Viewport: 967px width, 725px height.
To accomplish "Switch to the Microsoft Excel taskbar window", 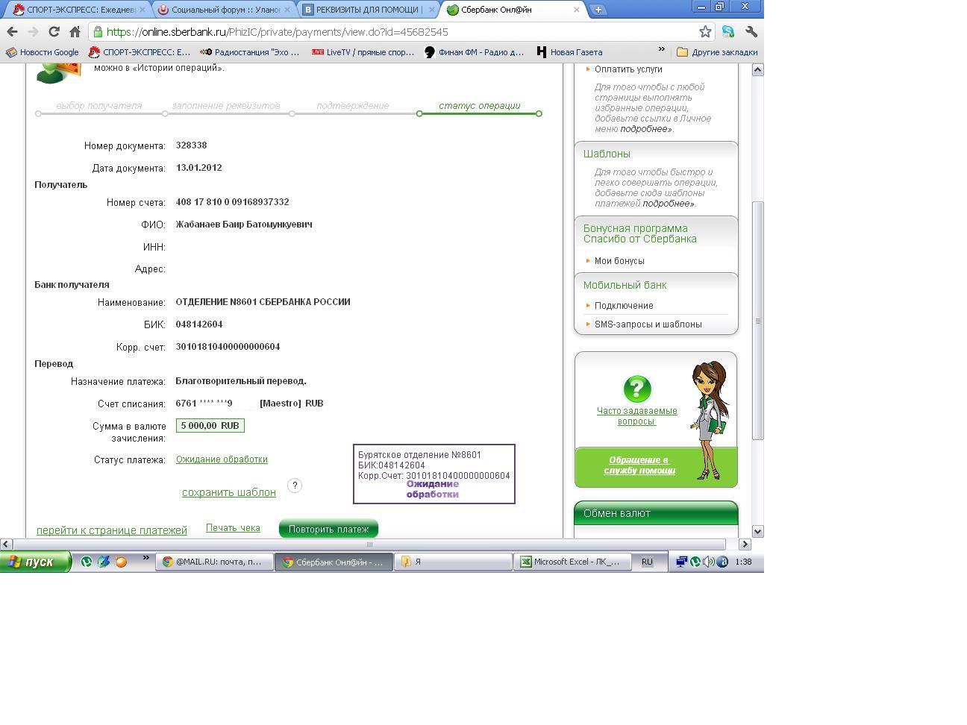I will point(572,562).
